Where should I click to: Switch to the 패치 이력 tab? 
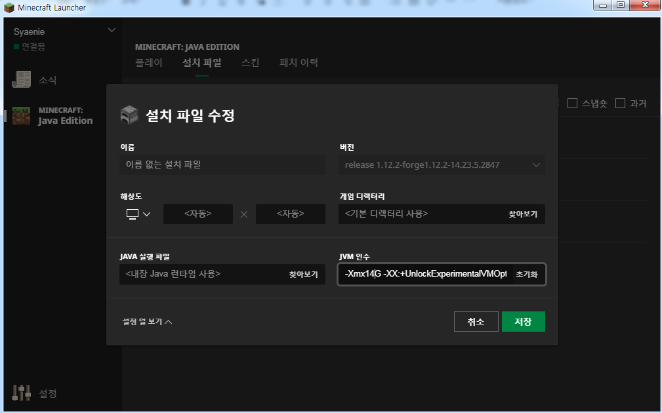point(299,62)
